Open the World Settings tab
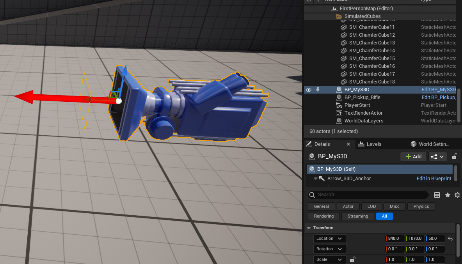462x264 pixels. pos(434,144)
